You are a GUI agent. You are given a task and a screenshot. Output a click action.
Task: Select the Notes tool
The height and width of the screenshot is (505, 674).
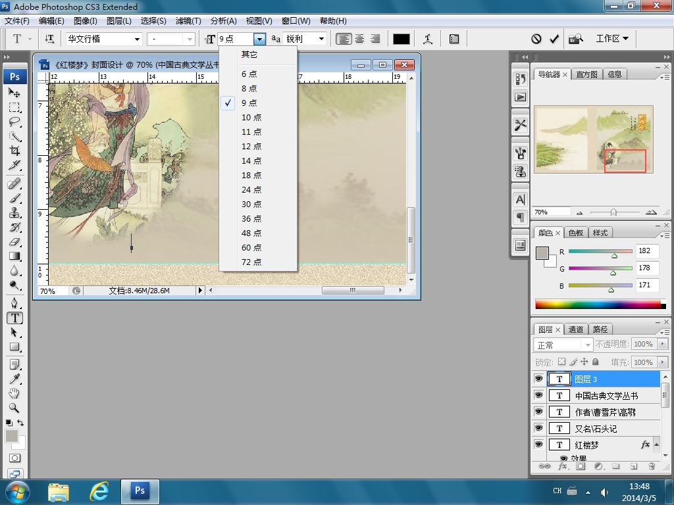point(14,365)
